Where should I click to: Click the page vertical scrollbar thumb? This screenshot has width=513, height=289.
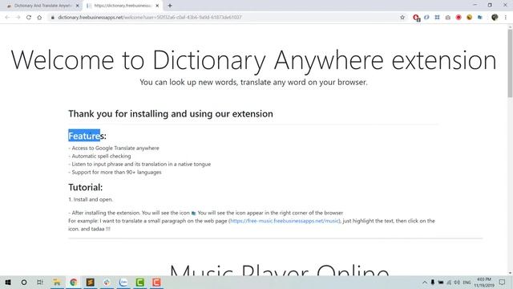pyautogui.click(x=510, y=63)
